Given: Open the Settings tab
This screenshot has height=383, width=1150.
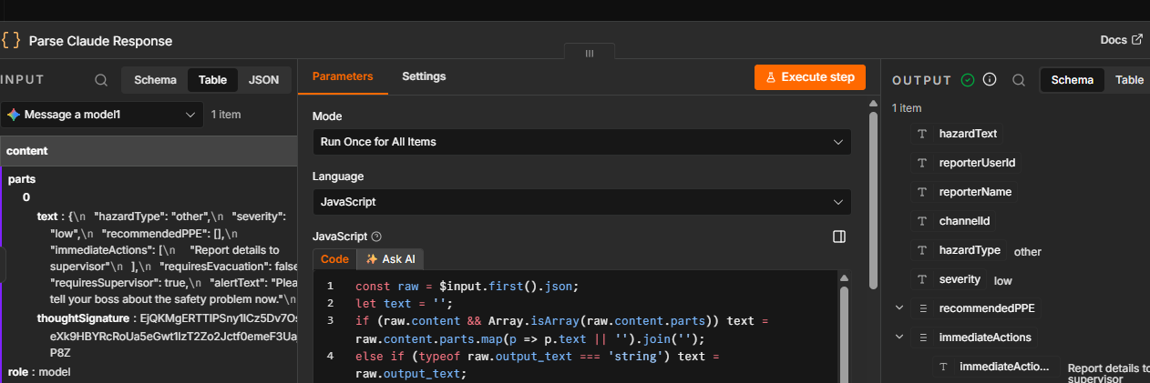Looking at the screenshot, I should pos(424,76).
